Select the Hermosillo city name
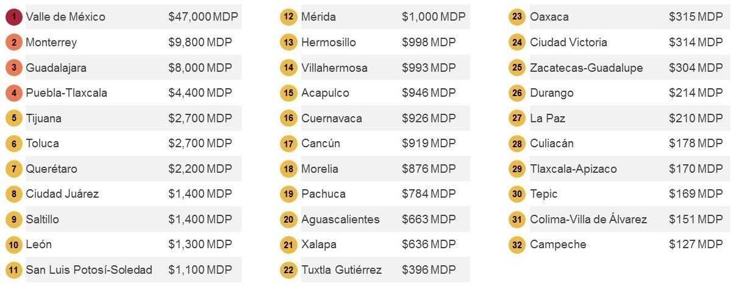Image resolution: width=736 pixels, height=289 pixels. pos(329,43)
